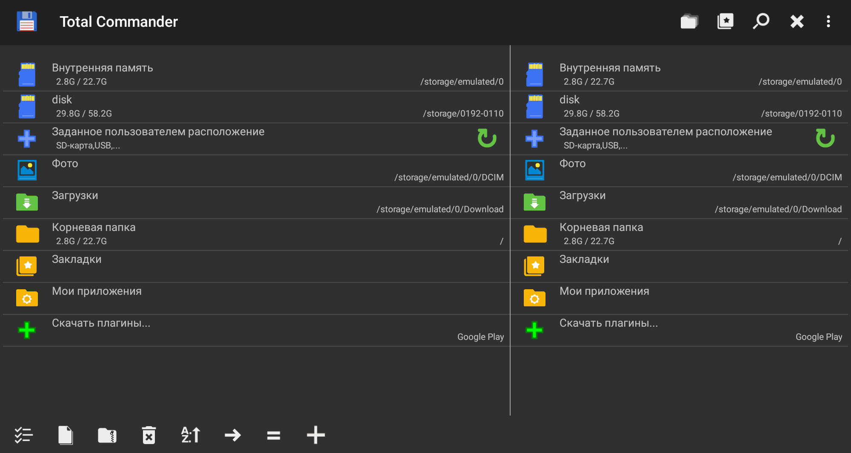Refresh custom location in left panel
851x453 pixels.
pyautogui.click(x=487, y=138)
